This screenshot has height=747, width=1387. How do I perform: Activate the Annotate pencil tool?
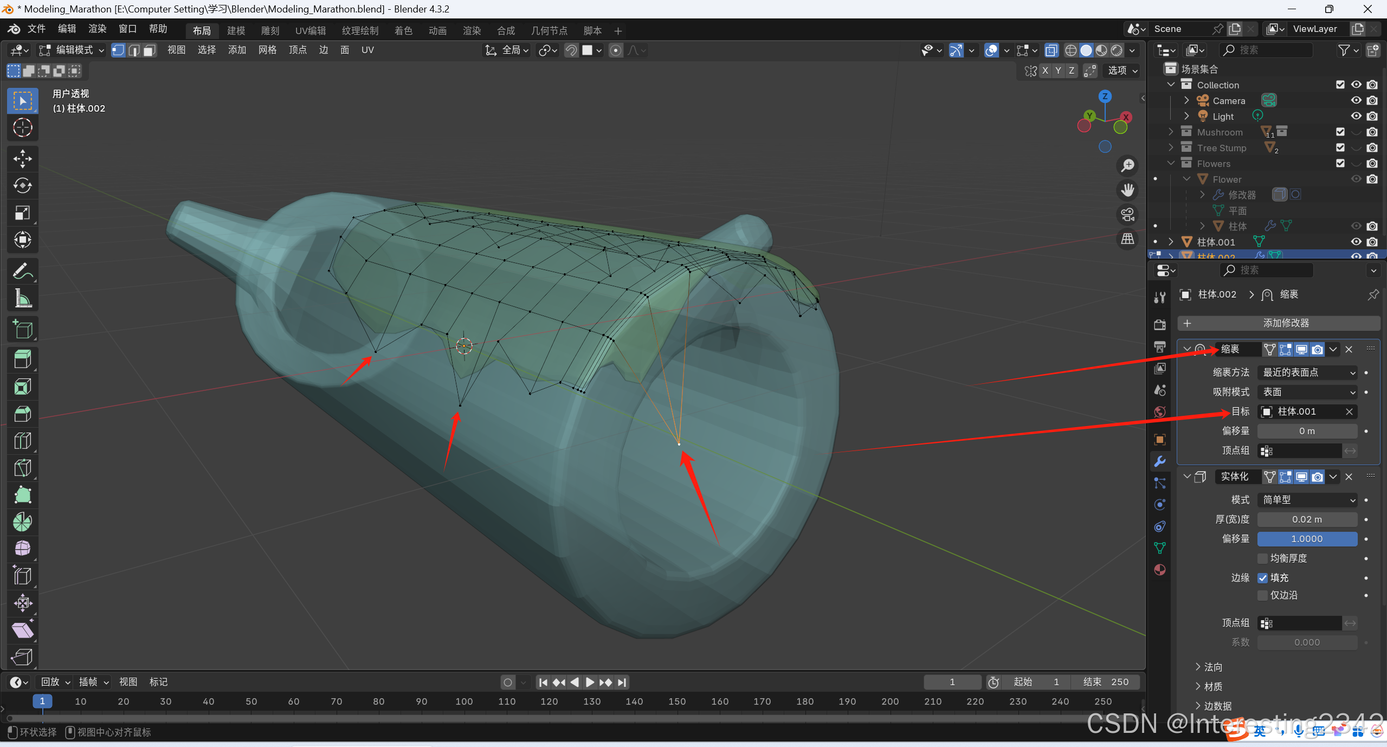click(22, 271)
